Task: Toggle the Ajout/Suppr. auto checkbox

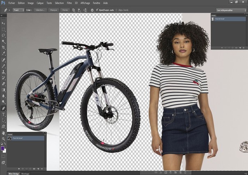Action: tap(97, 9)
